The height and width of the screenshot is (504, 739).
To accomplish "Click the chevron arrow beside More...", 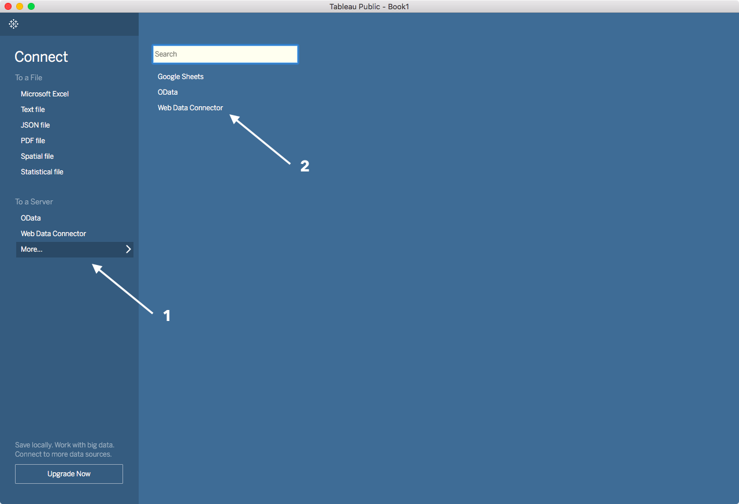I will click(x=128, y=249).
